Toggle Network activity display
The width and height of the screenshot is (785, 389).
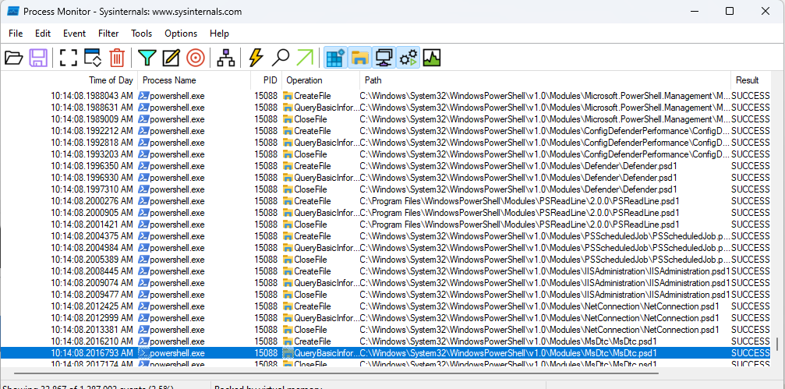coord(384,58)
